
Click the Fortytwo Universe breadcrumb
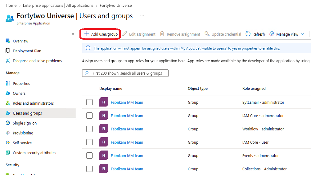pos(116,5)
